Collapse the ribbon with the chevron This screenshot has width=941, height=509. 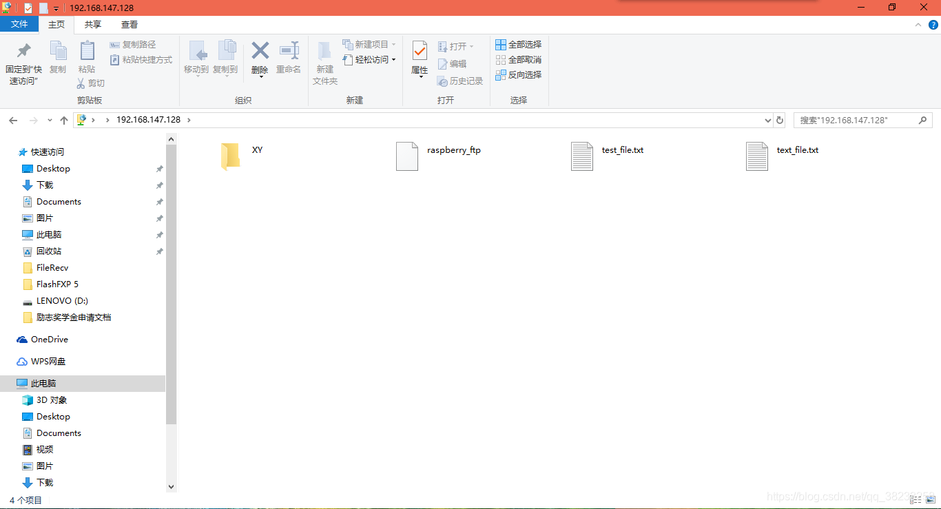click(x=918, y=25)
